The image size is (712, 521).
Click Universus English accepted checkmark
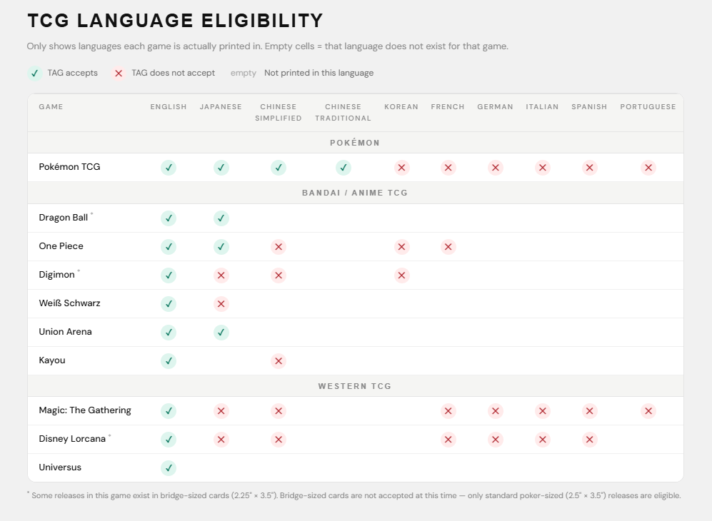coord(169,468)
